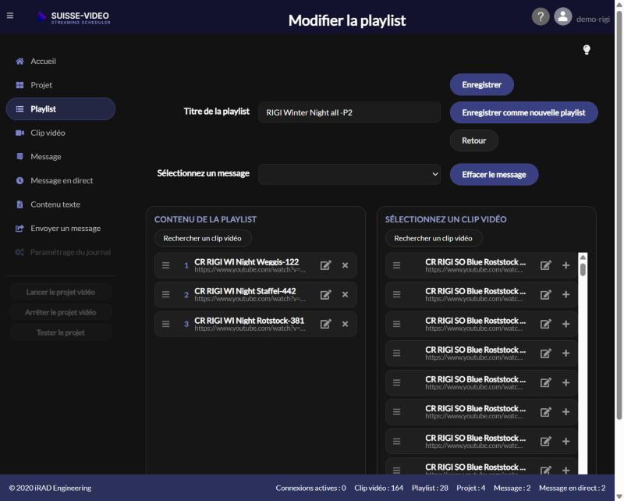Remove Night Weggis-122 from playlist
This screenshot has height=501, width=624.
point(345,265)
